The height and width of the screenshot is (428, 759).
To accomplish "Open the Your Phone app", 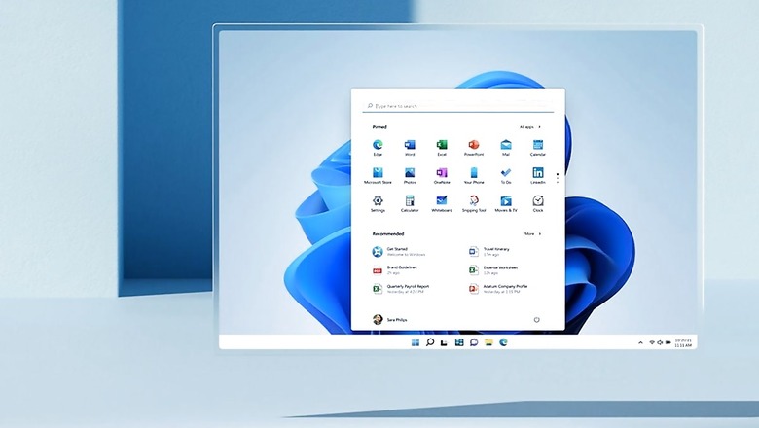I will [474, 175].
